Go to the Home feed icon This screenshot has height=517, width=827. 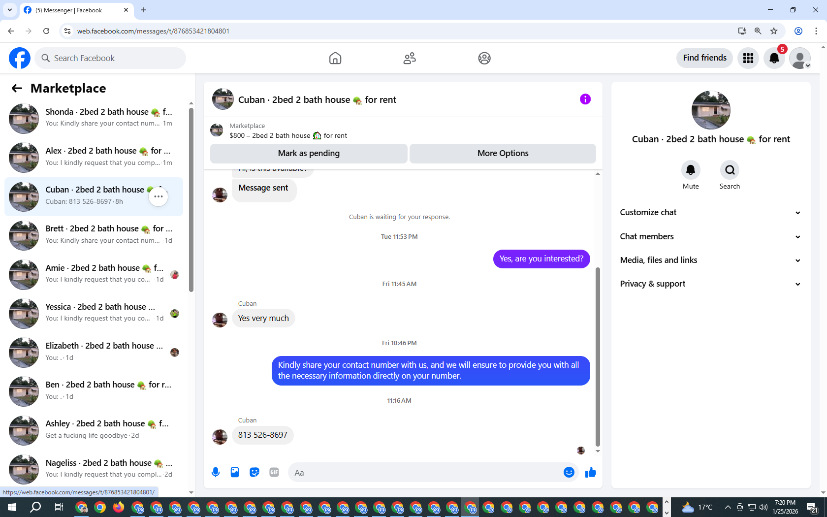[335, 58]
